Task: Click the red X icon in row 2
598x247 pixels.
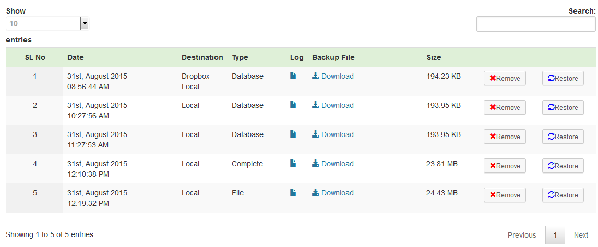Action: coord(493,108)
